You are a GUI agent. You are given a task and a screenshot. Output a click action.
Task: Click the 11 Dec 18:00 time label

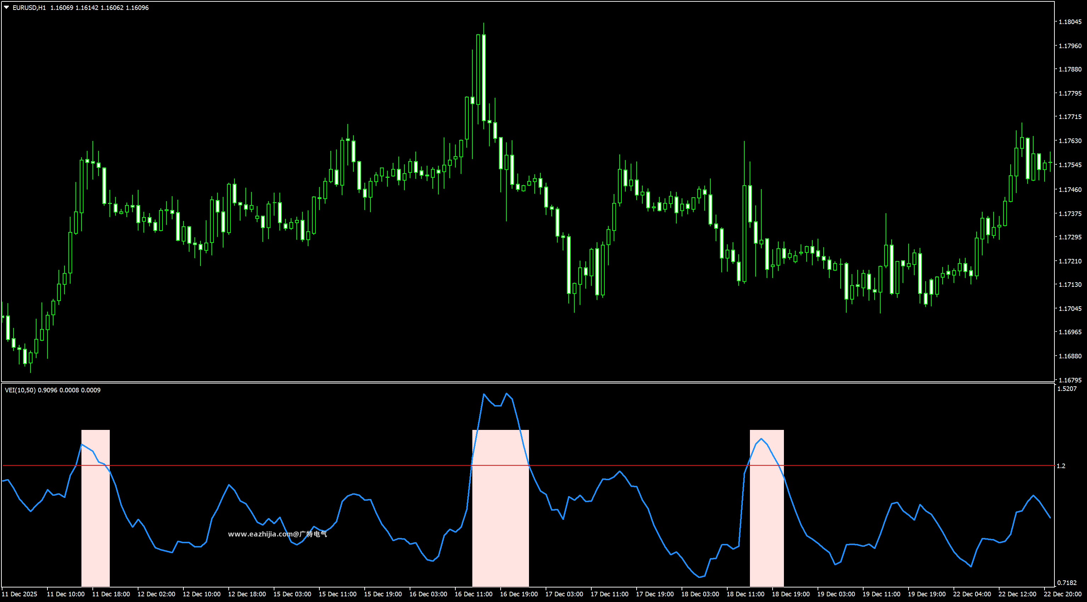pos(111,595)
